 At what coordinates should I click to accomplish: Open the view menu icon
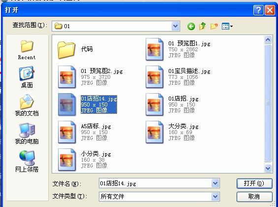pyautogui.click(x=227, y=27)
